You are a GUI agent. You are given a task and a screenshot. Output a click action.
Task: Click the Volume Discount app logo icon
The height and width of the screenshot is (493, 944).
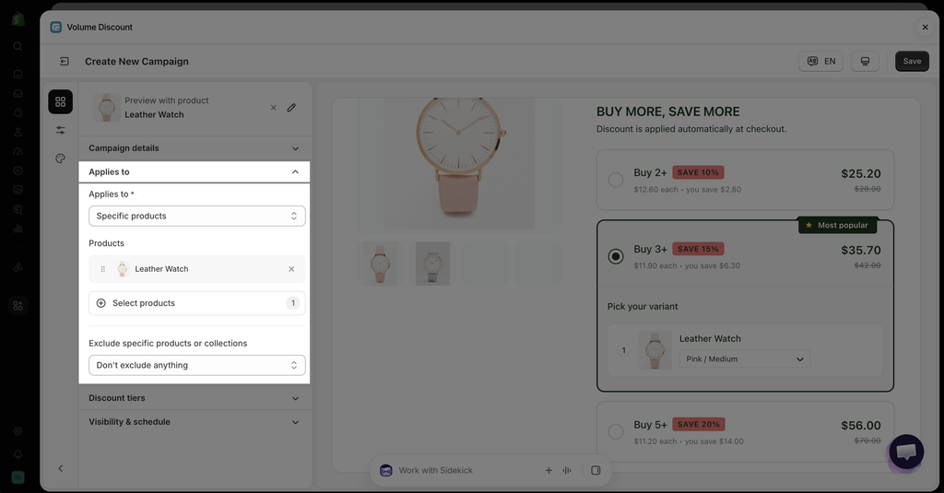click(56, 27)
